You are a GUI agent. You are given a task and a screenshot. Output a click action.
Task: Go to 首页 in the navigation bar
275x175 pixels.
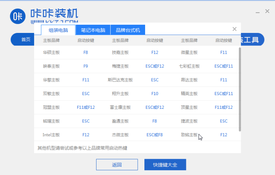[26, 40]
